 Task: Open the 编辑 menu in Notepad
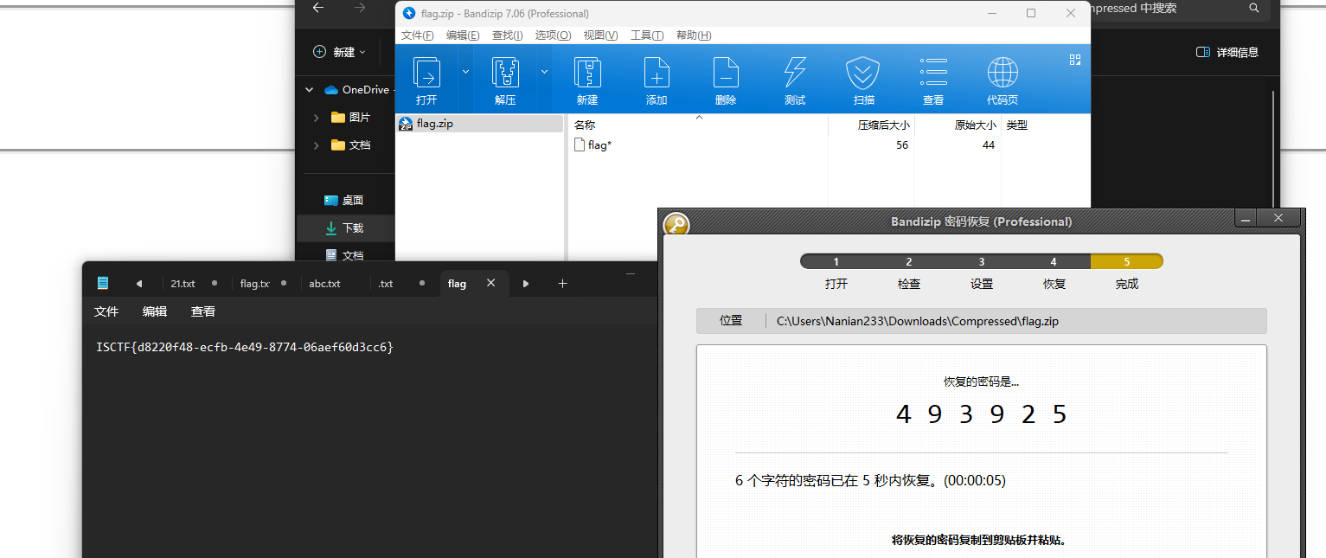(x=155, y=311)
